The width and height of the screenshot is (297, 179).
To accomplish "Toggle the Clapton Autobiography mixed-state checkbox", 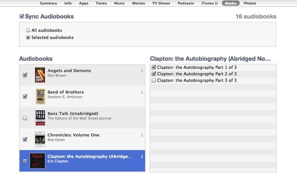I will click(x=25, y=161).
